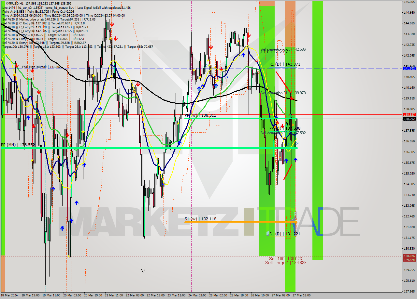Click the 'Target100: 130.076' targets line
This screenshot has height=299, width=417.
78,46
